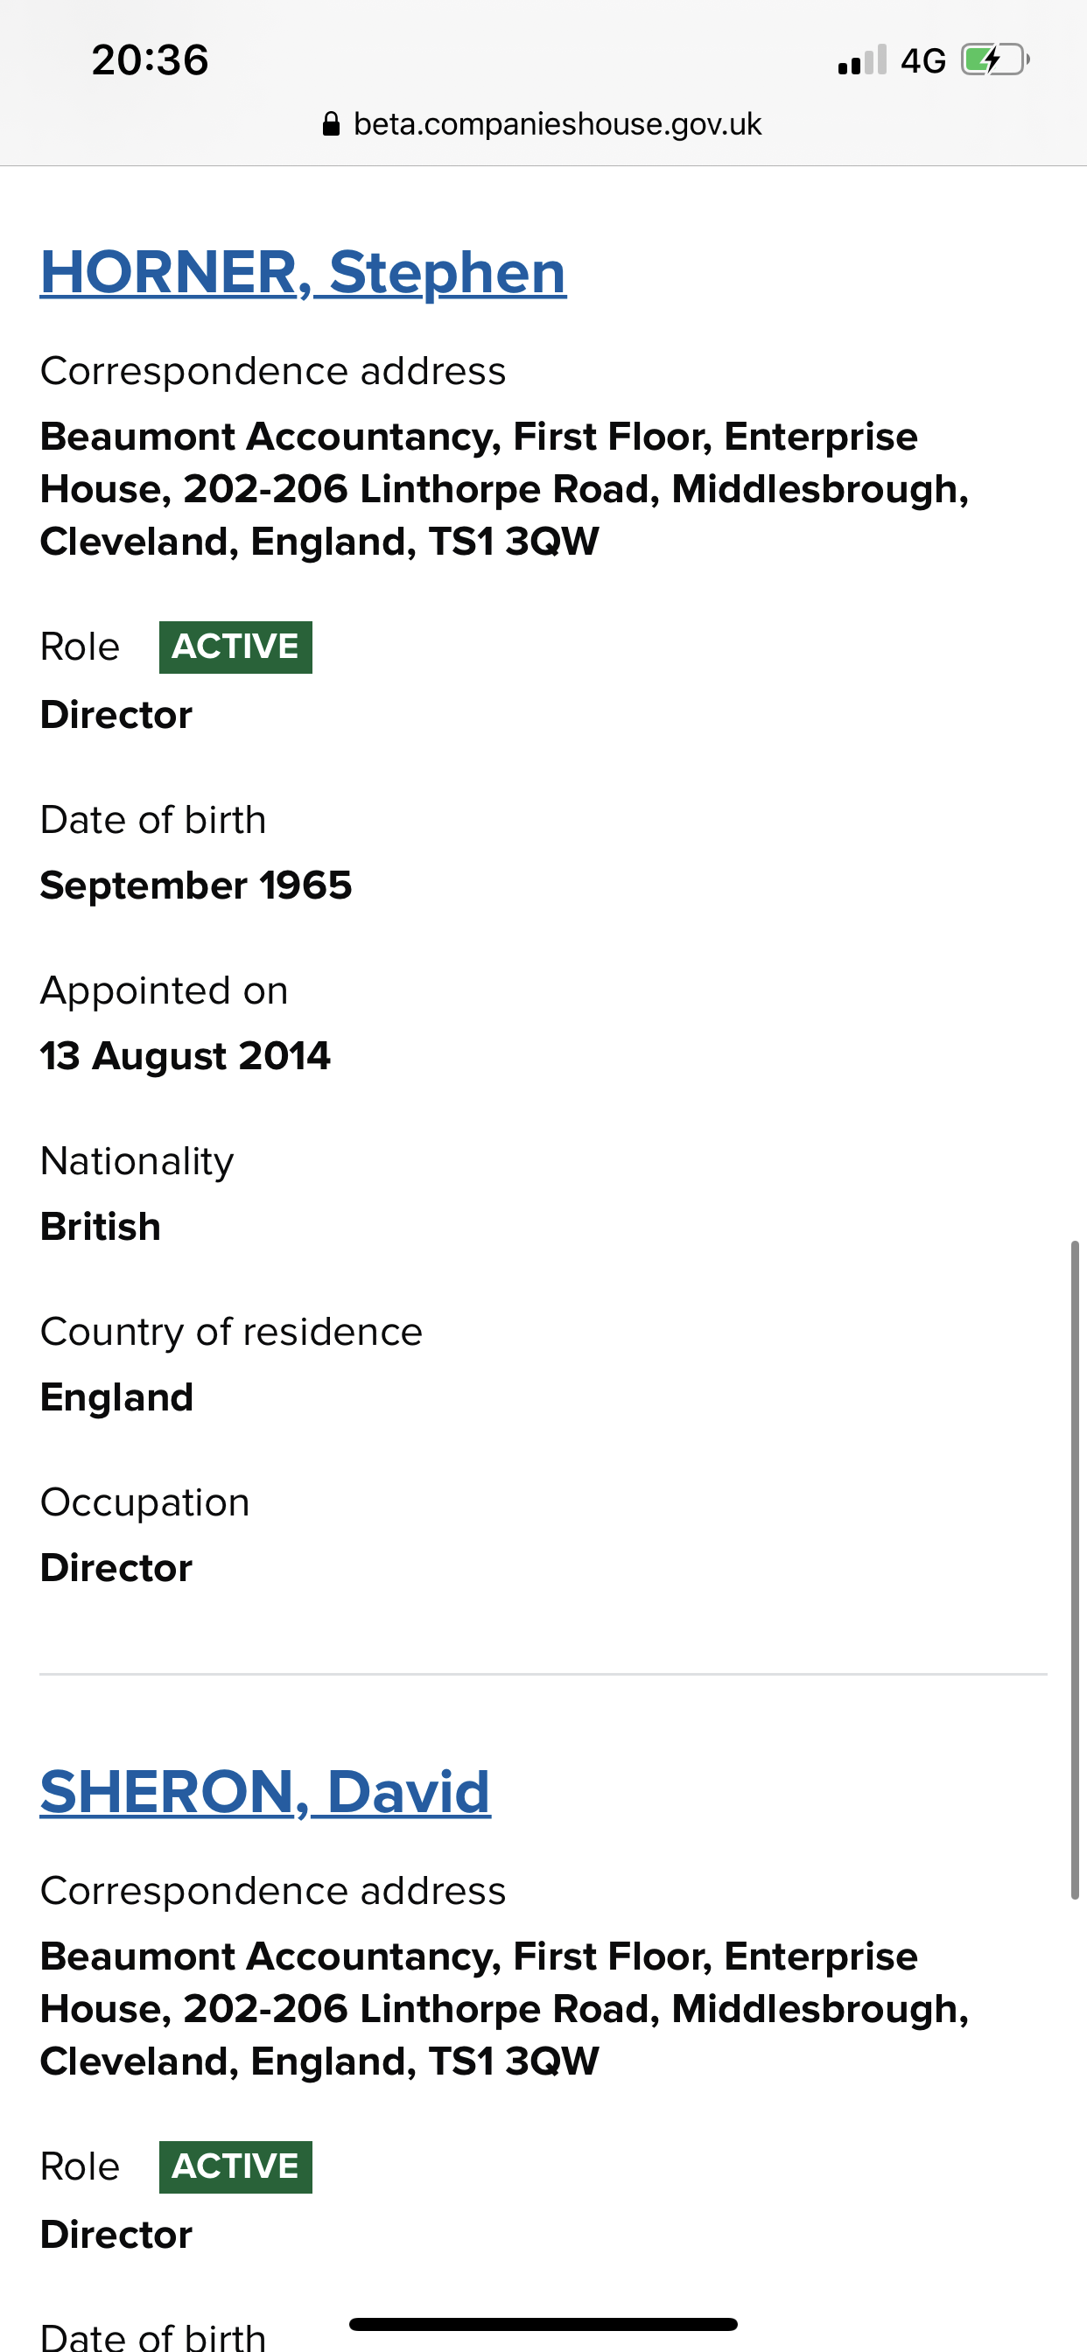The height and width of the screenshot is (2352, 1087).
Task: Open SHERON, David officer link
Action: (x=266, y=1791)
